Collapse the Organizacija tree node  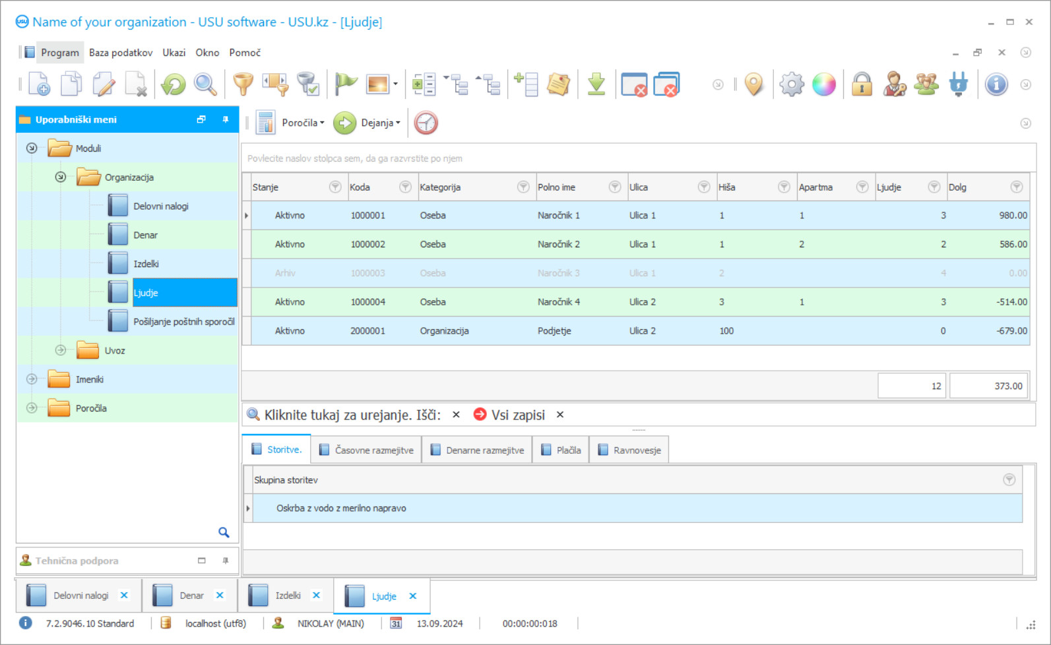[x=61, y=177]
